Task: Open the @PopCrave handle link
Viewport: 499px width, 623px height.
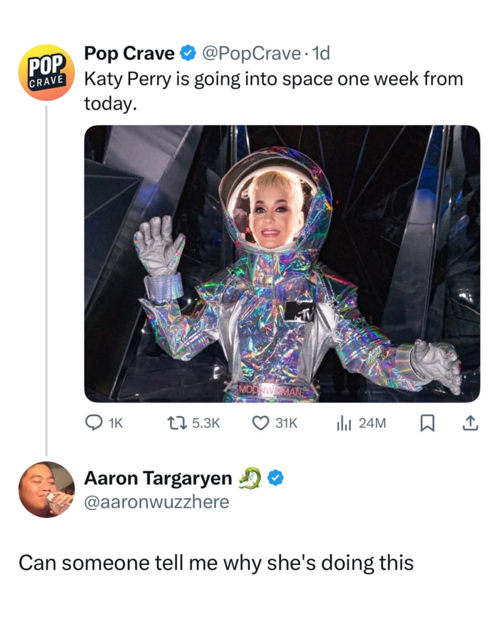Action: (x=251, y=53)
